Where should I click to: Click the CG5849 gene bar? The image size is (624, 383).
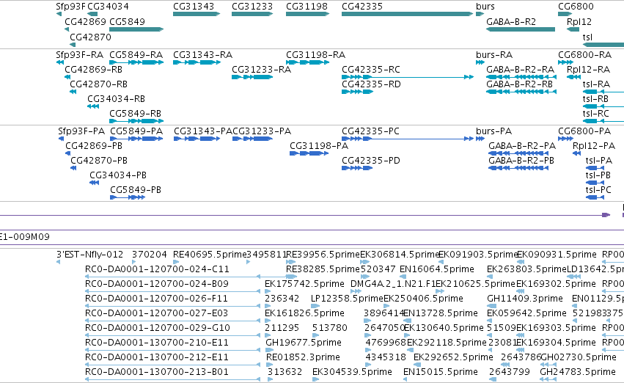(x=136, y=29)
